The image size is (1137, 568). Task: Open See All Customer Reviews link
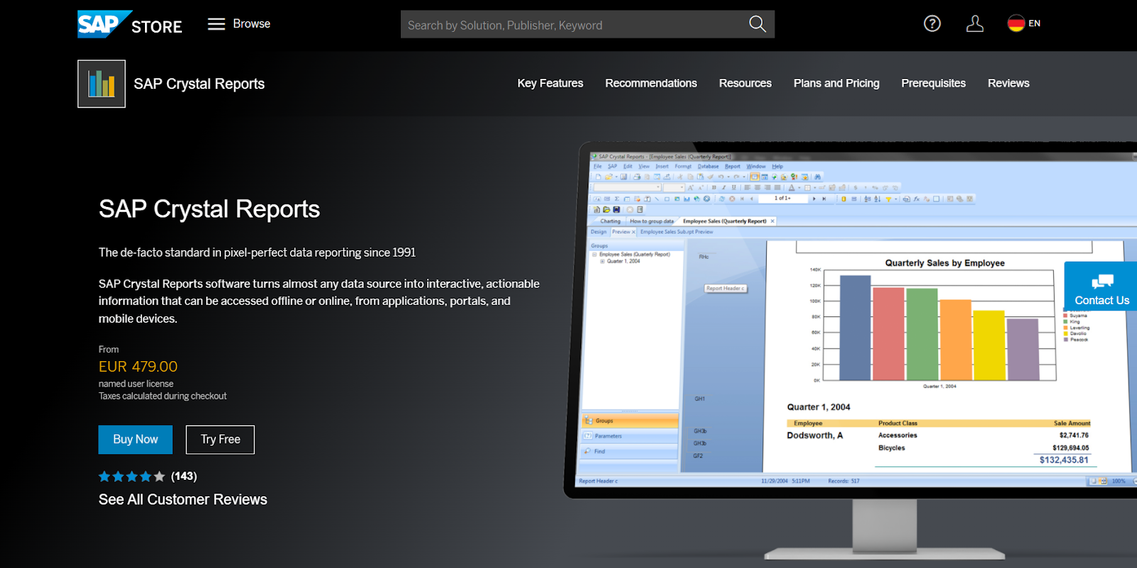point(183,500)
